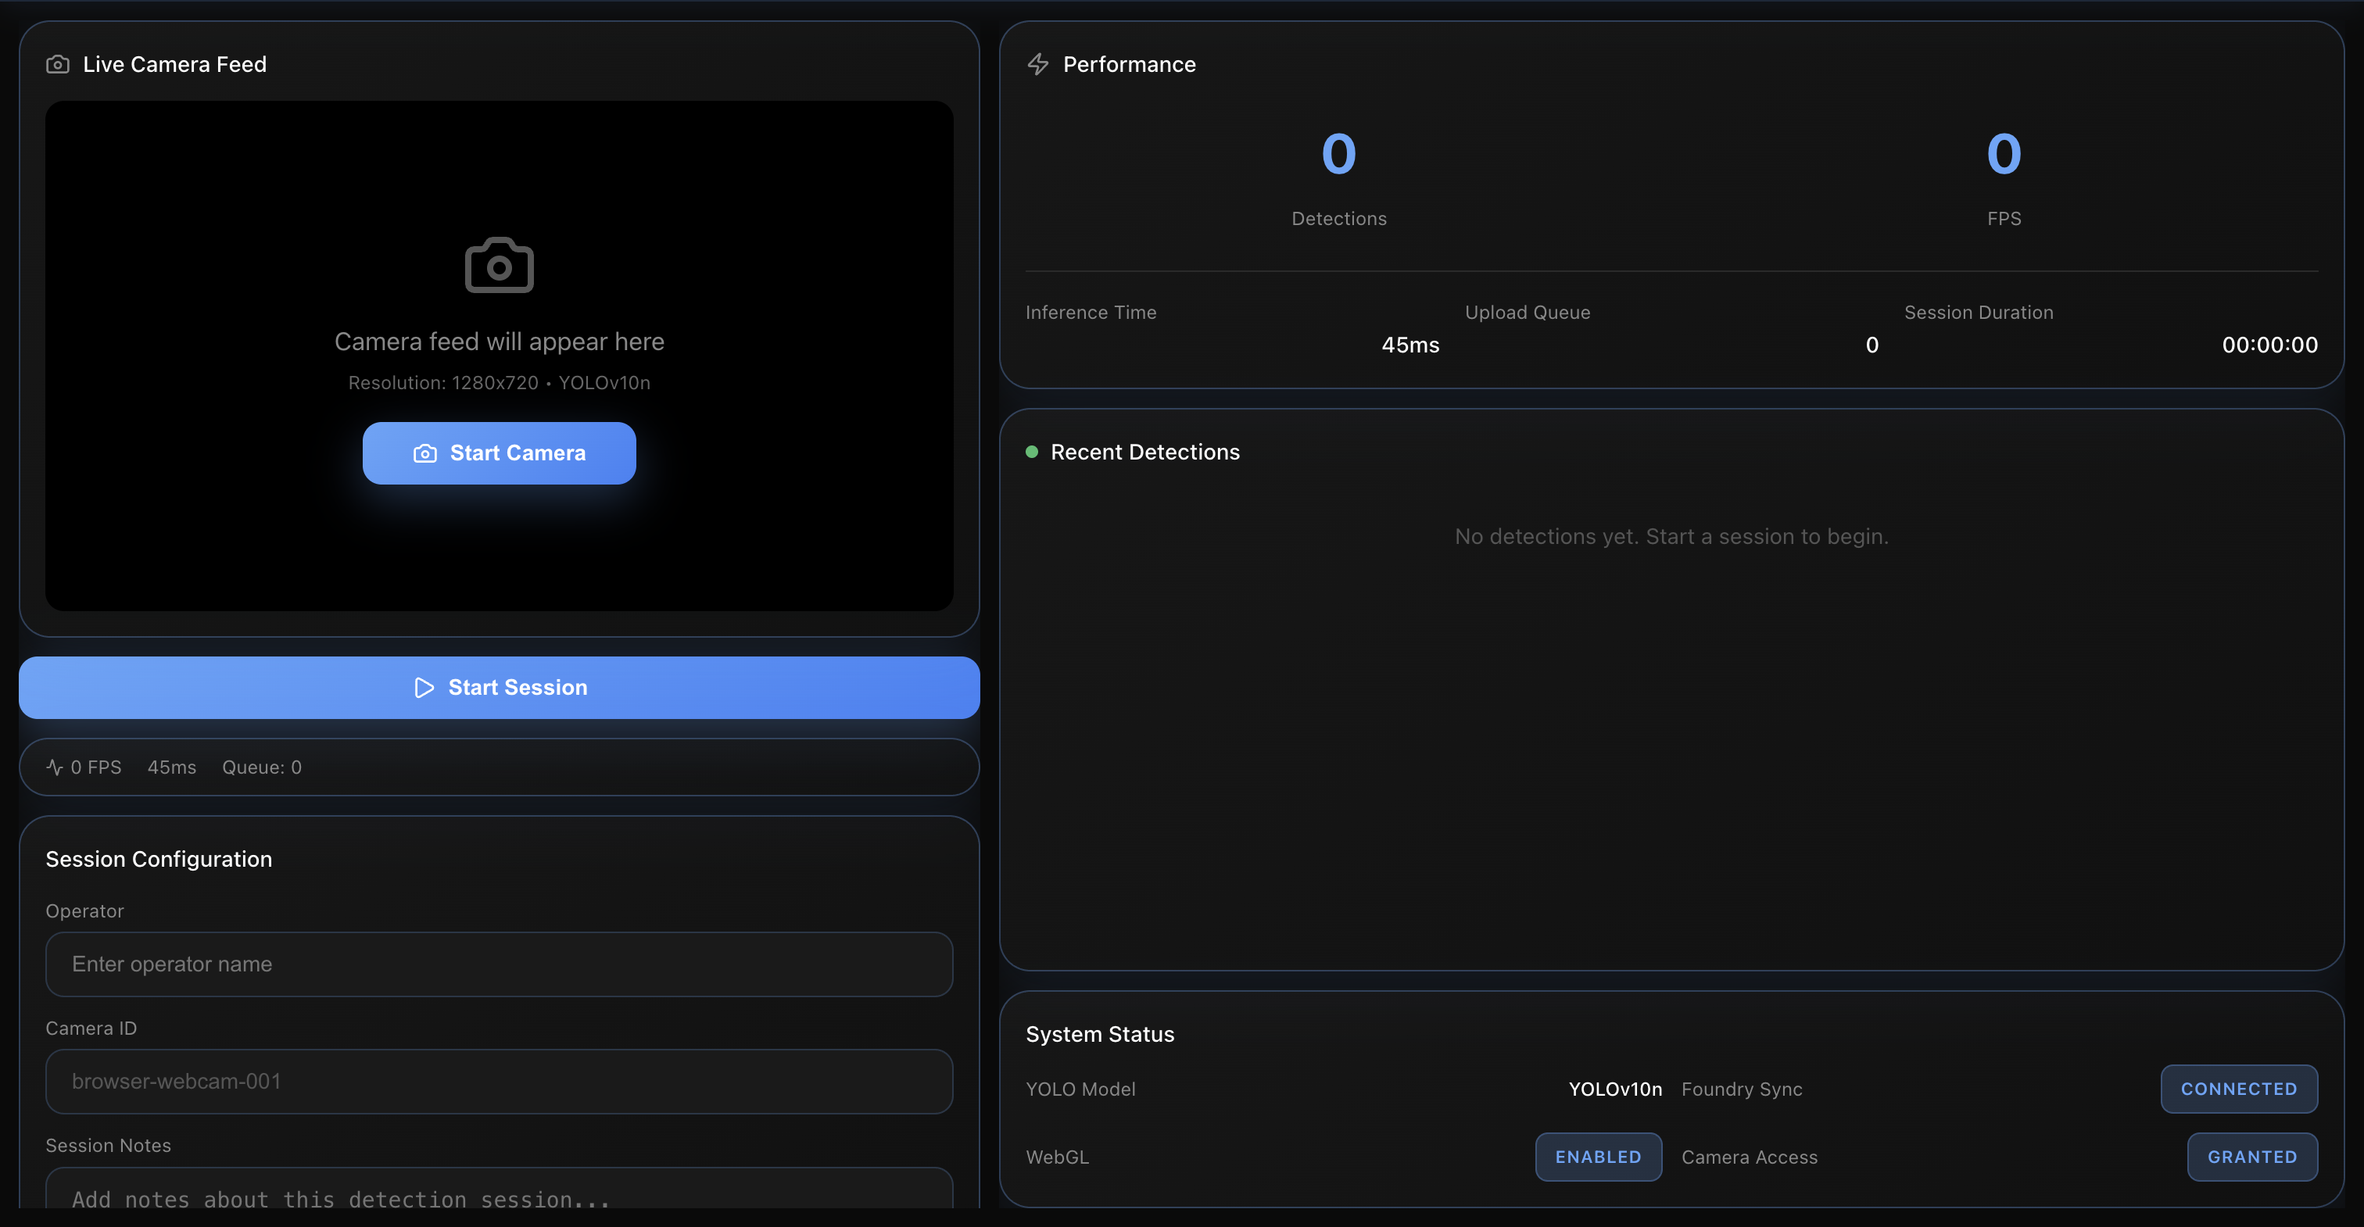Click the Queue: 0 status text
This screenshot has height=1227, width=2364.
tap(262, 767)
